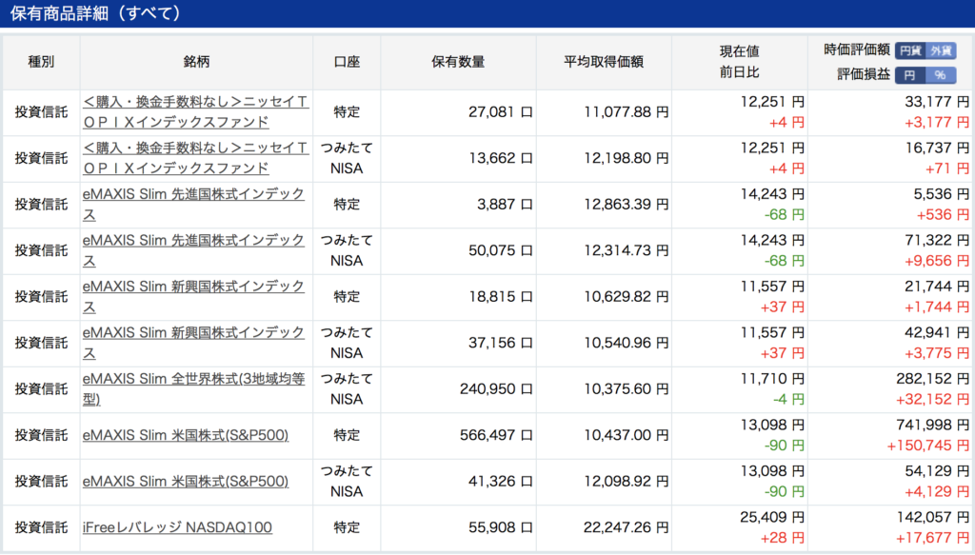Click average cost 10,540.96 円
Screen dimensions: 975x555
pyautogui.click(x=627, y=343)
